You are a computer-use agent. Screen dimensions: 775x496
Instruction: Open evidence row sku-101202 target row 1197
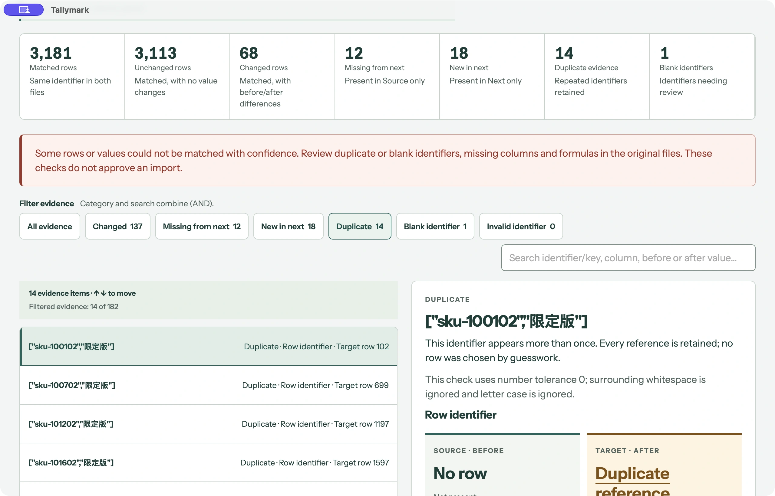(x=209, y=424)
